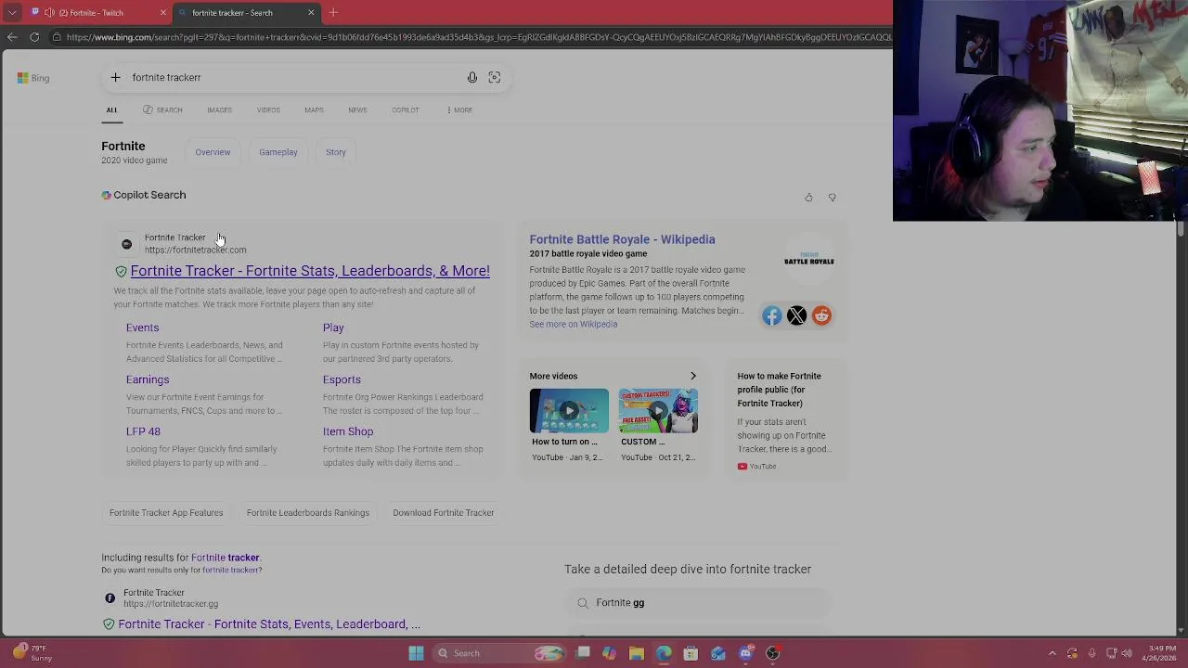Click Fortnite Tracker App Features chip

tap(166, 513)
